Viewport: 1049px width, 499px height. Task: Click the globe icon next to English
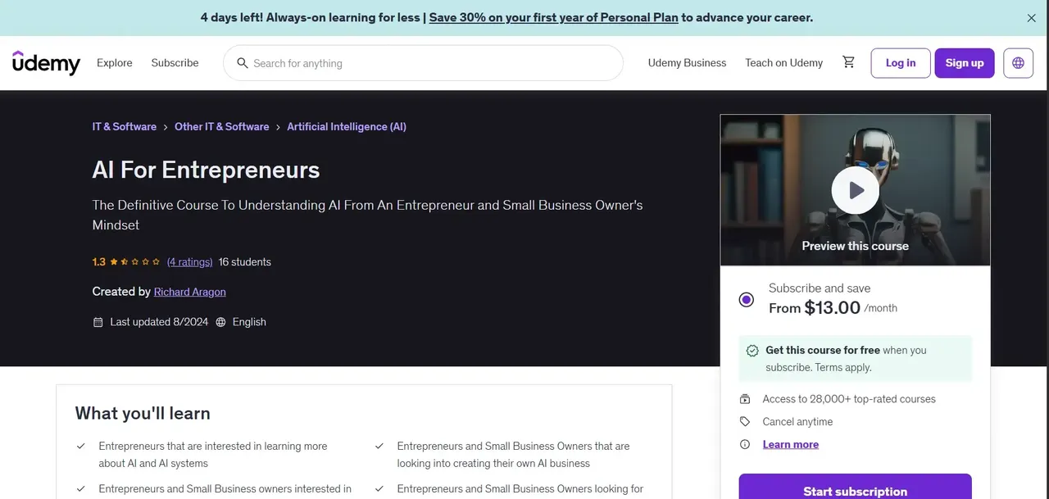point(221,322)
